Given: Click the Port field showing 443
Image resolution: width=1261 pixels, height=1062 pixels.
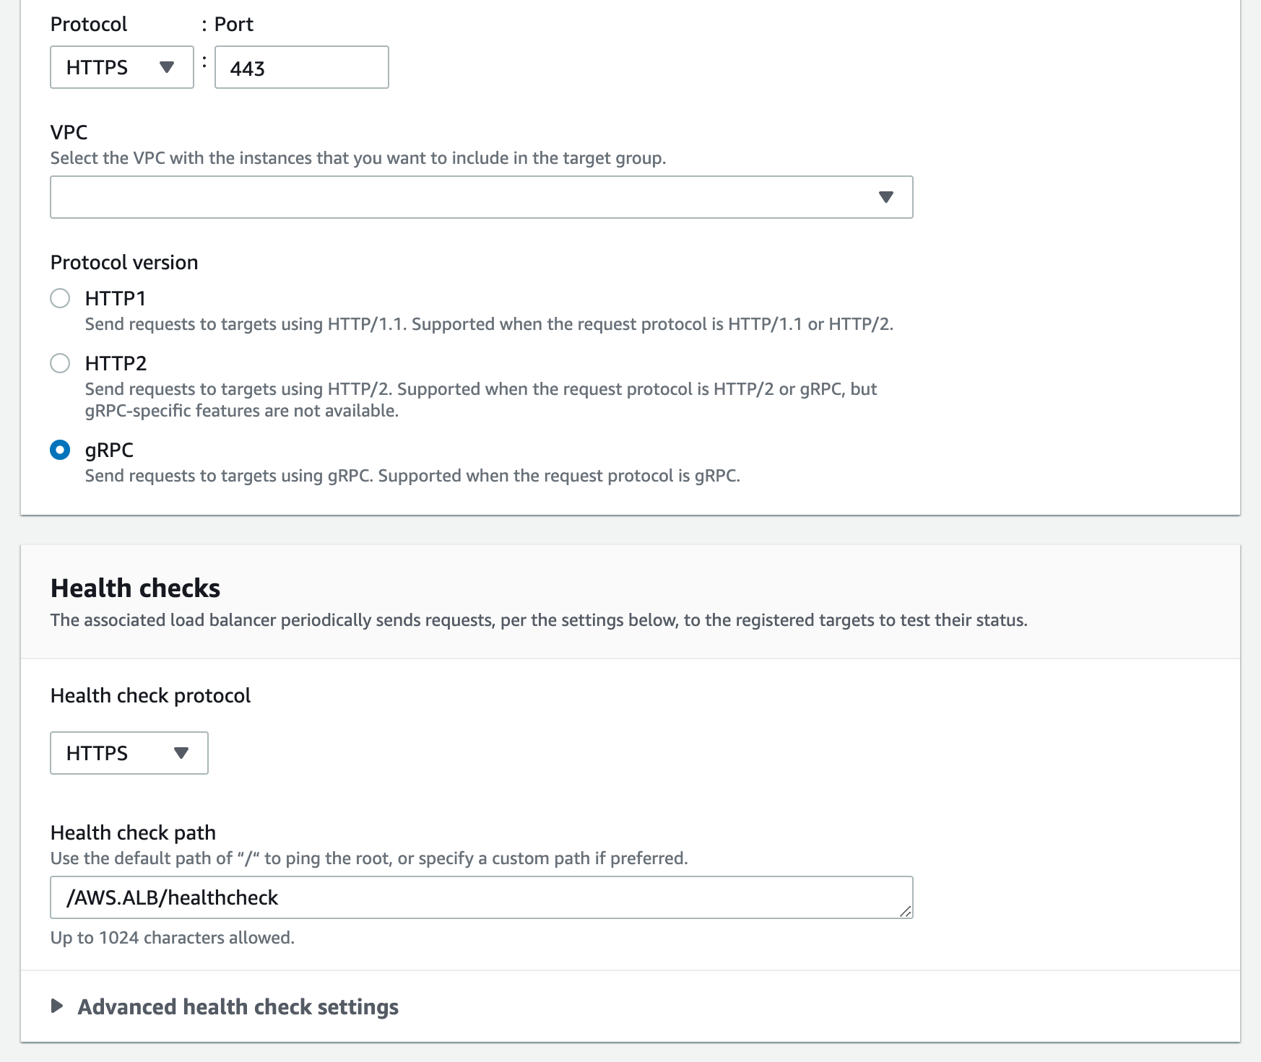Looking at the screenshot, I should click(301, 67).
